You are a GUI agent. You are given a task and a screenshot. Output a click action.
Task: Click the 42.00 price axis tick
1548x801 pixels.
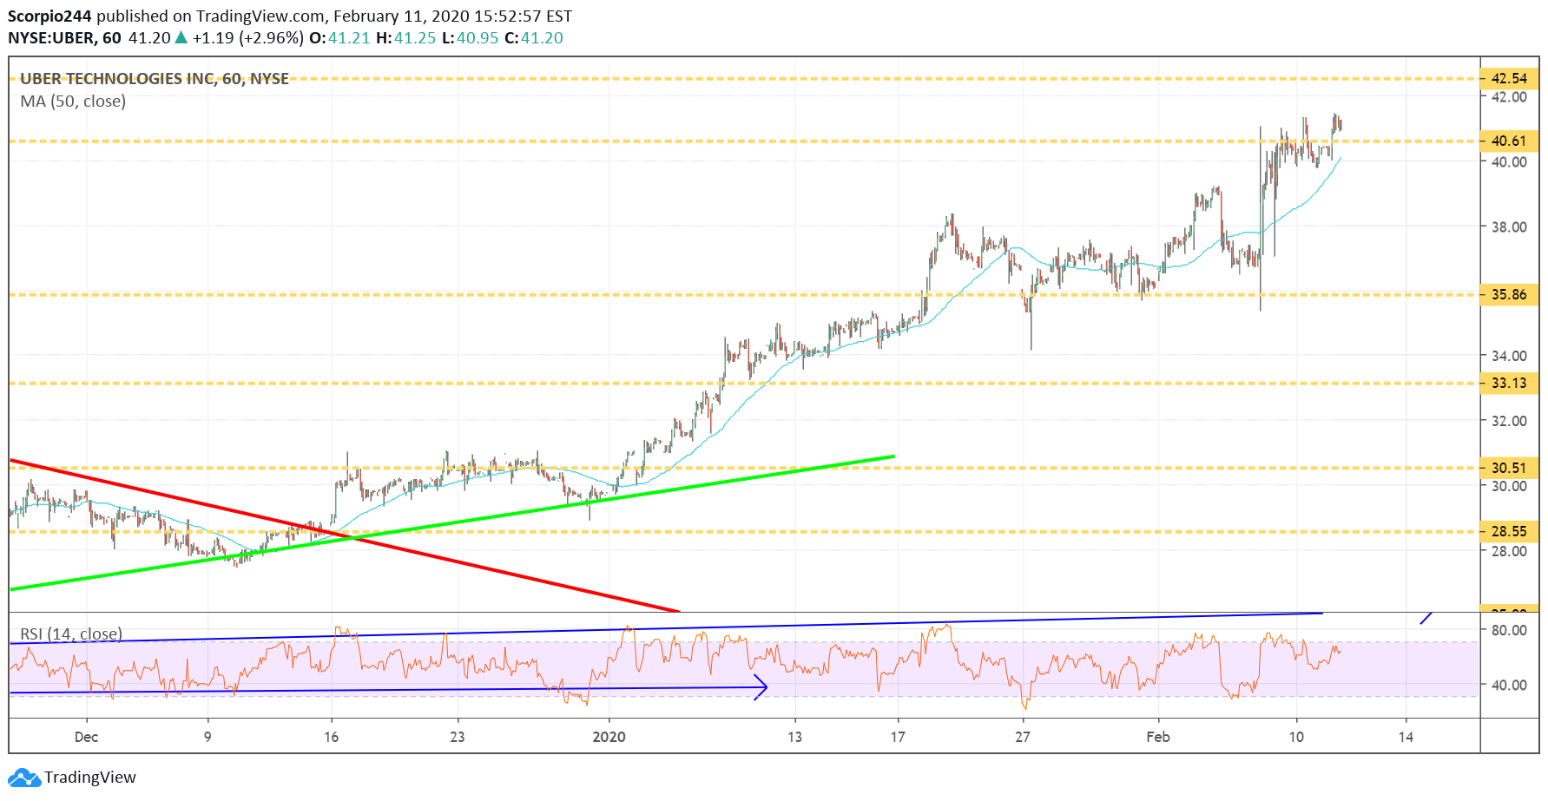tap(1509, 96)
